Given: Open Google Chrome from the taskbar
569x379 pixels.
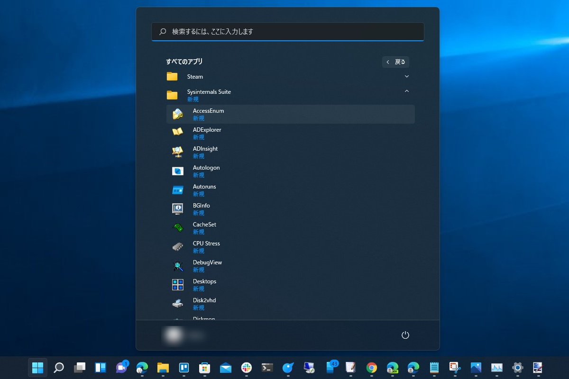Looking at the screenshot, I should [x=372, y=368].
